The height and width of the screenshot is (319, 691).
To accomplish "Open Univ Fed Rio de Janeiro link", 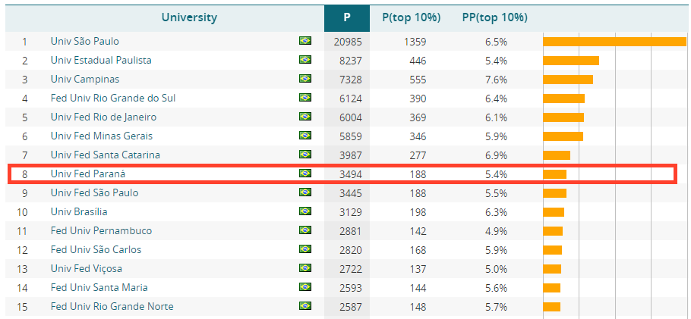I will point(103,117).
